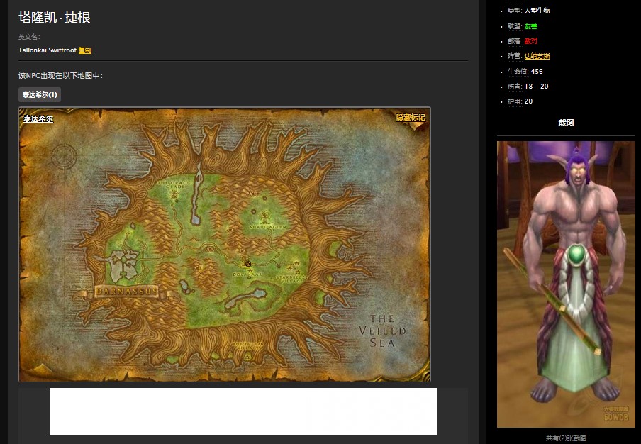Click the white banner below the map
The width and height of the screenshot is (641, 444).
243,411
